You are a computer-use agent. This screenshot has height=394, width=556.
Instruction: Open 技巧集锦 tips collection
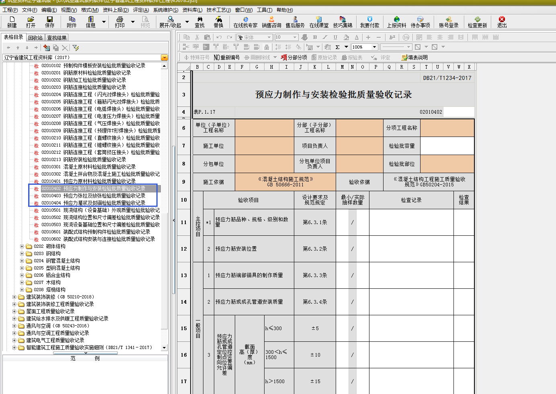click(x=343, y=22)
